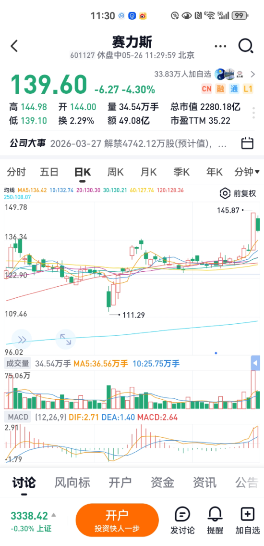
Task: Expand chart to fullscreen with diagonal arrows
Action: click(x=66, y=339)
